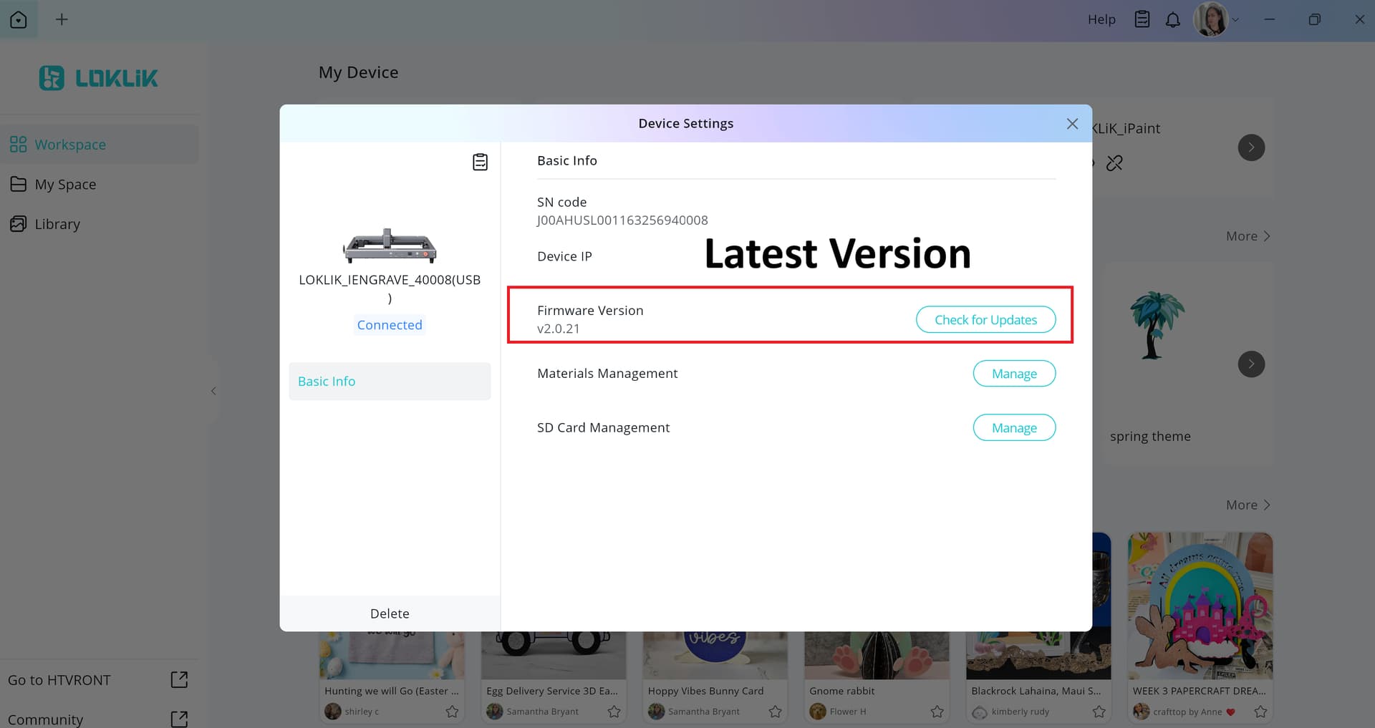This screenshot has width=1375, height=728.
Task: Open a new tab with the plus icon
Action: pos(62,19)
